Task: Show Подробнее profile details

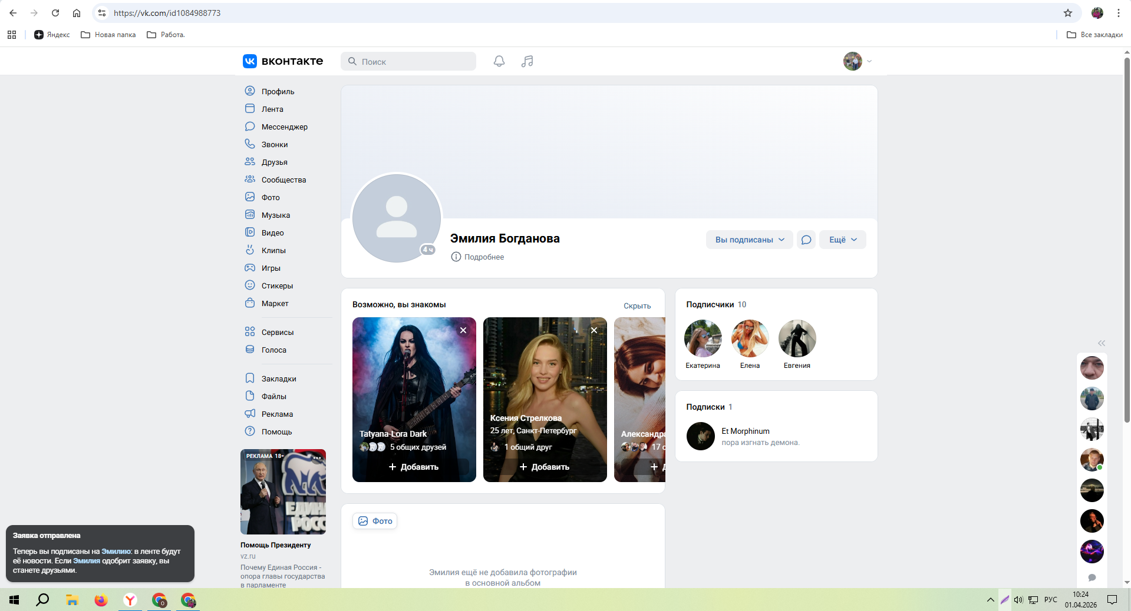Action: pos(477,257)
